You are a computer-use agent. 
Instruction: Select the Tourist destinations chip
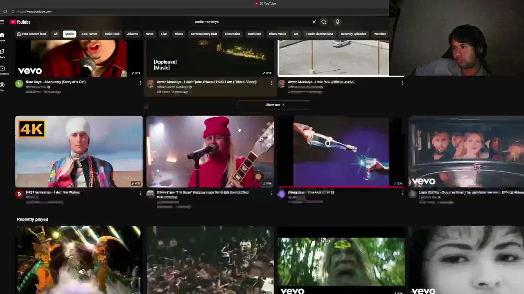[320, 34]
